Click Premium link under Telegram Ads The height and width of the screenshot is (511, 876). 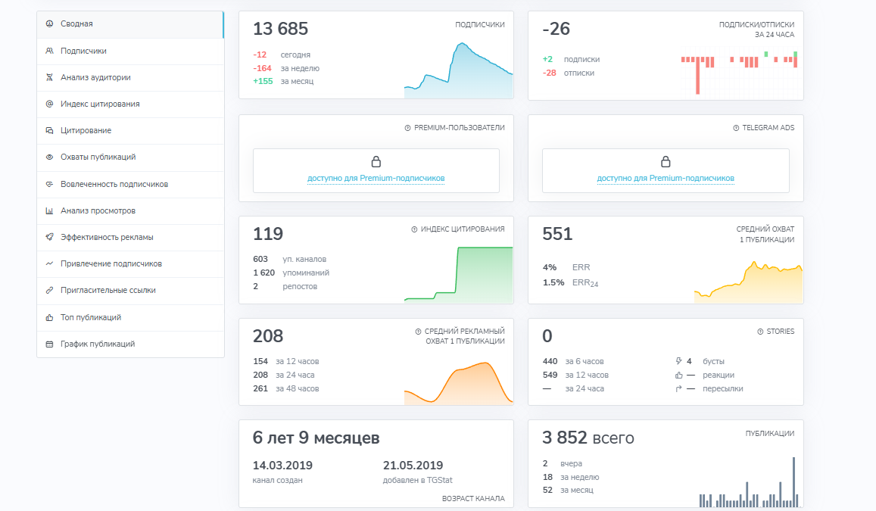pyautogui.click(x=666, y=179)
